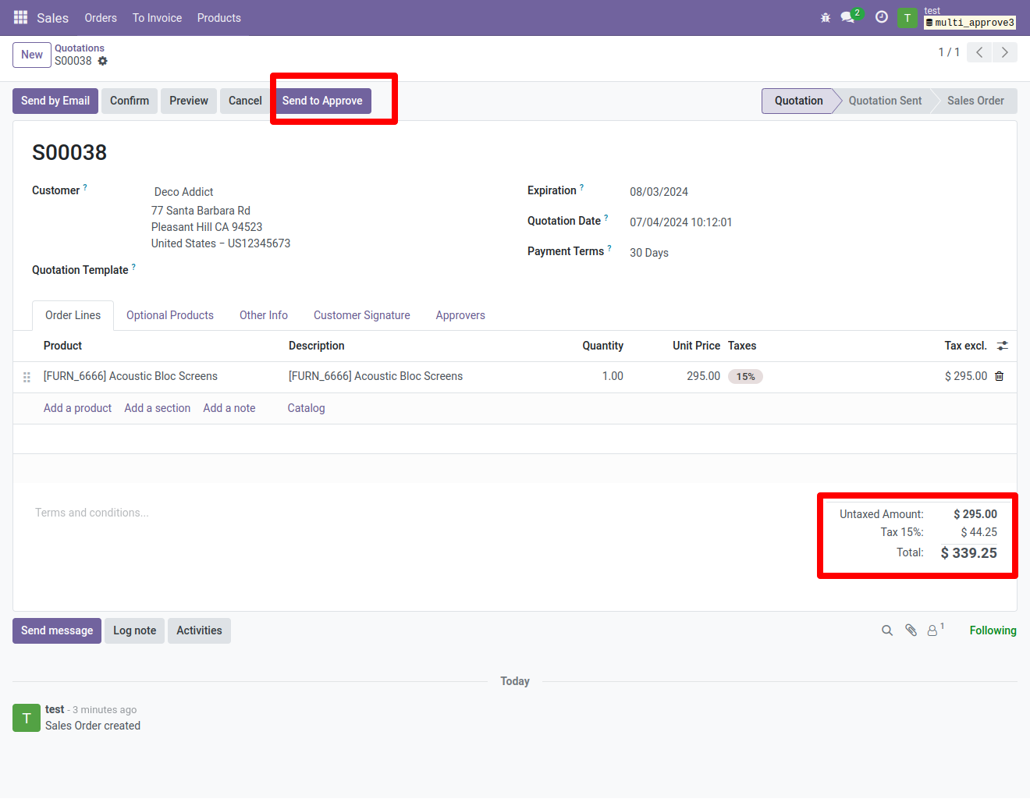The width and height of the screenshot is (1030, 799).
Task: Open the Quotations breadcrumb link
Action: pos(80,48)
